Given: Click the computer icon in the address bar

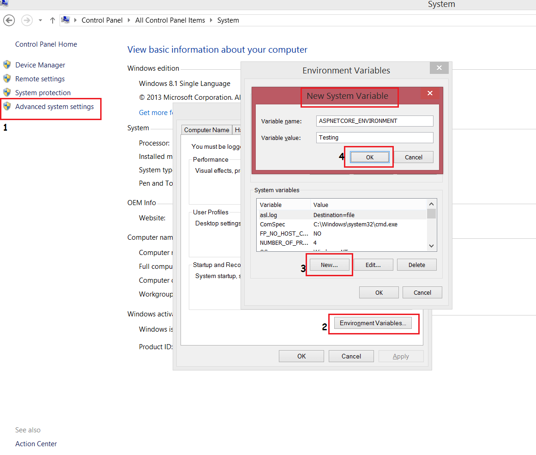Looking at the screenshot, I should click(x=66, y=19).
